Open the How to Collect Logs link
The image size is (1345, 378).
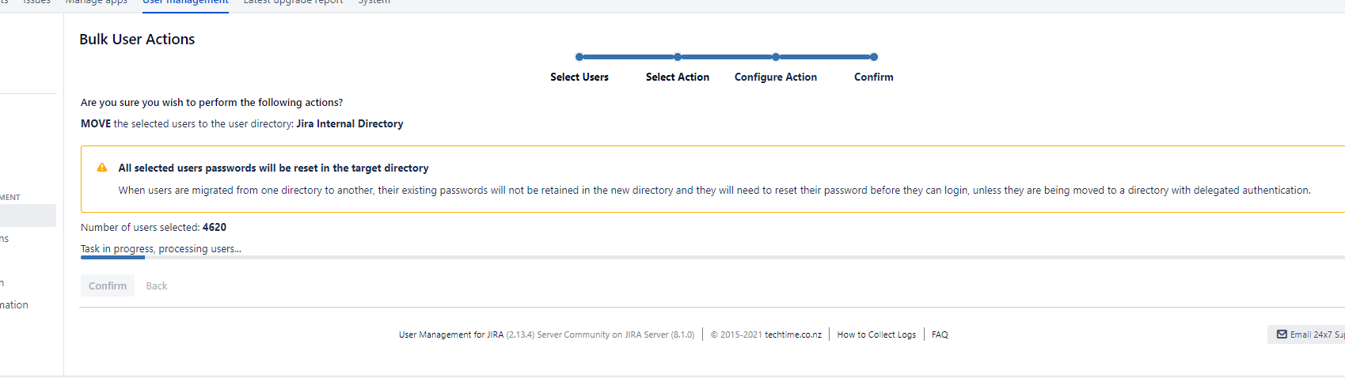(x=876, y=335)
